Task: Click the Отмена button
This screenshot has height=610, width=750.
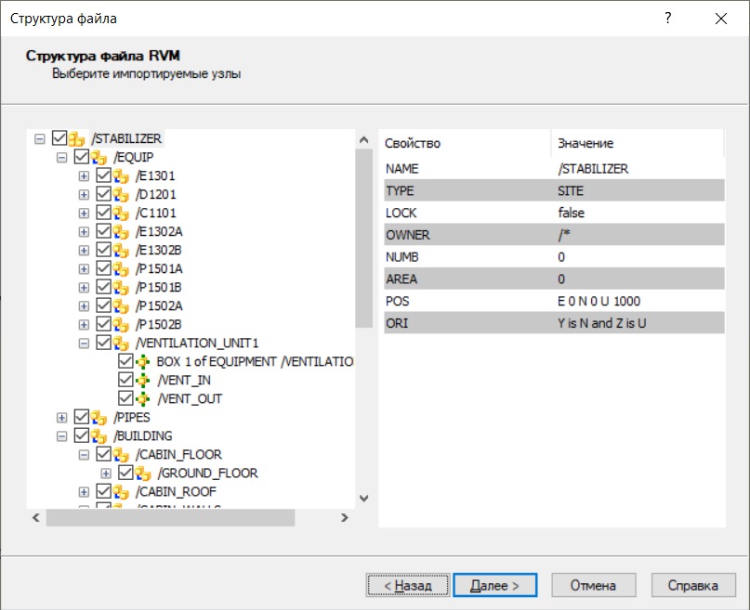Action: point(593,586)
